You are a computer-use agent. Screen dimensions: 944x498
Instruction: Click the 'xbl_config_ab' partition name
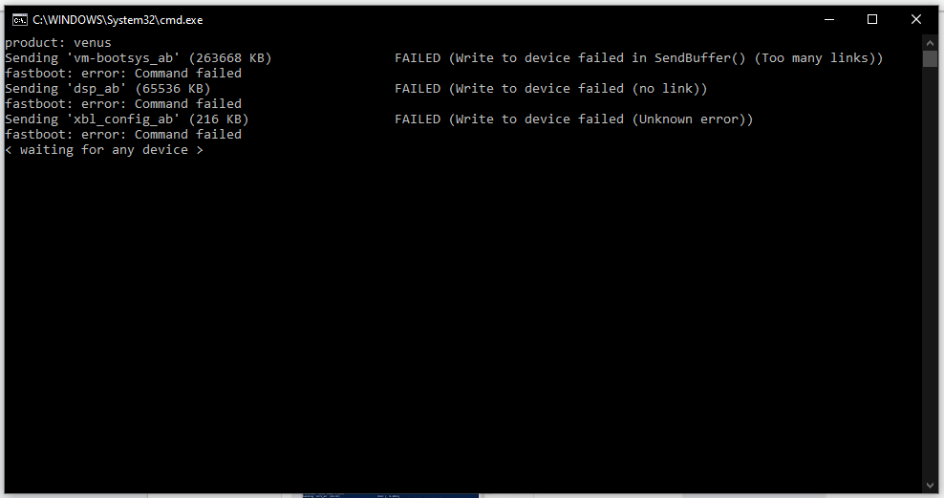click(123, 119)
